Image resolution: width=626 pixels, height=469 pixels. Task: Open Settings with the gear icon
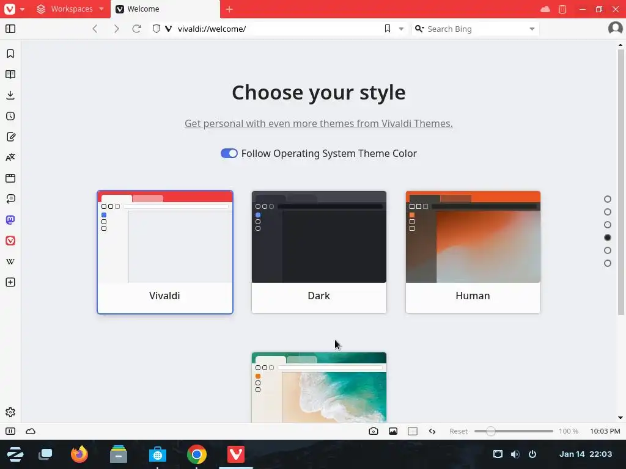point(10,412)
